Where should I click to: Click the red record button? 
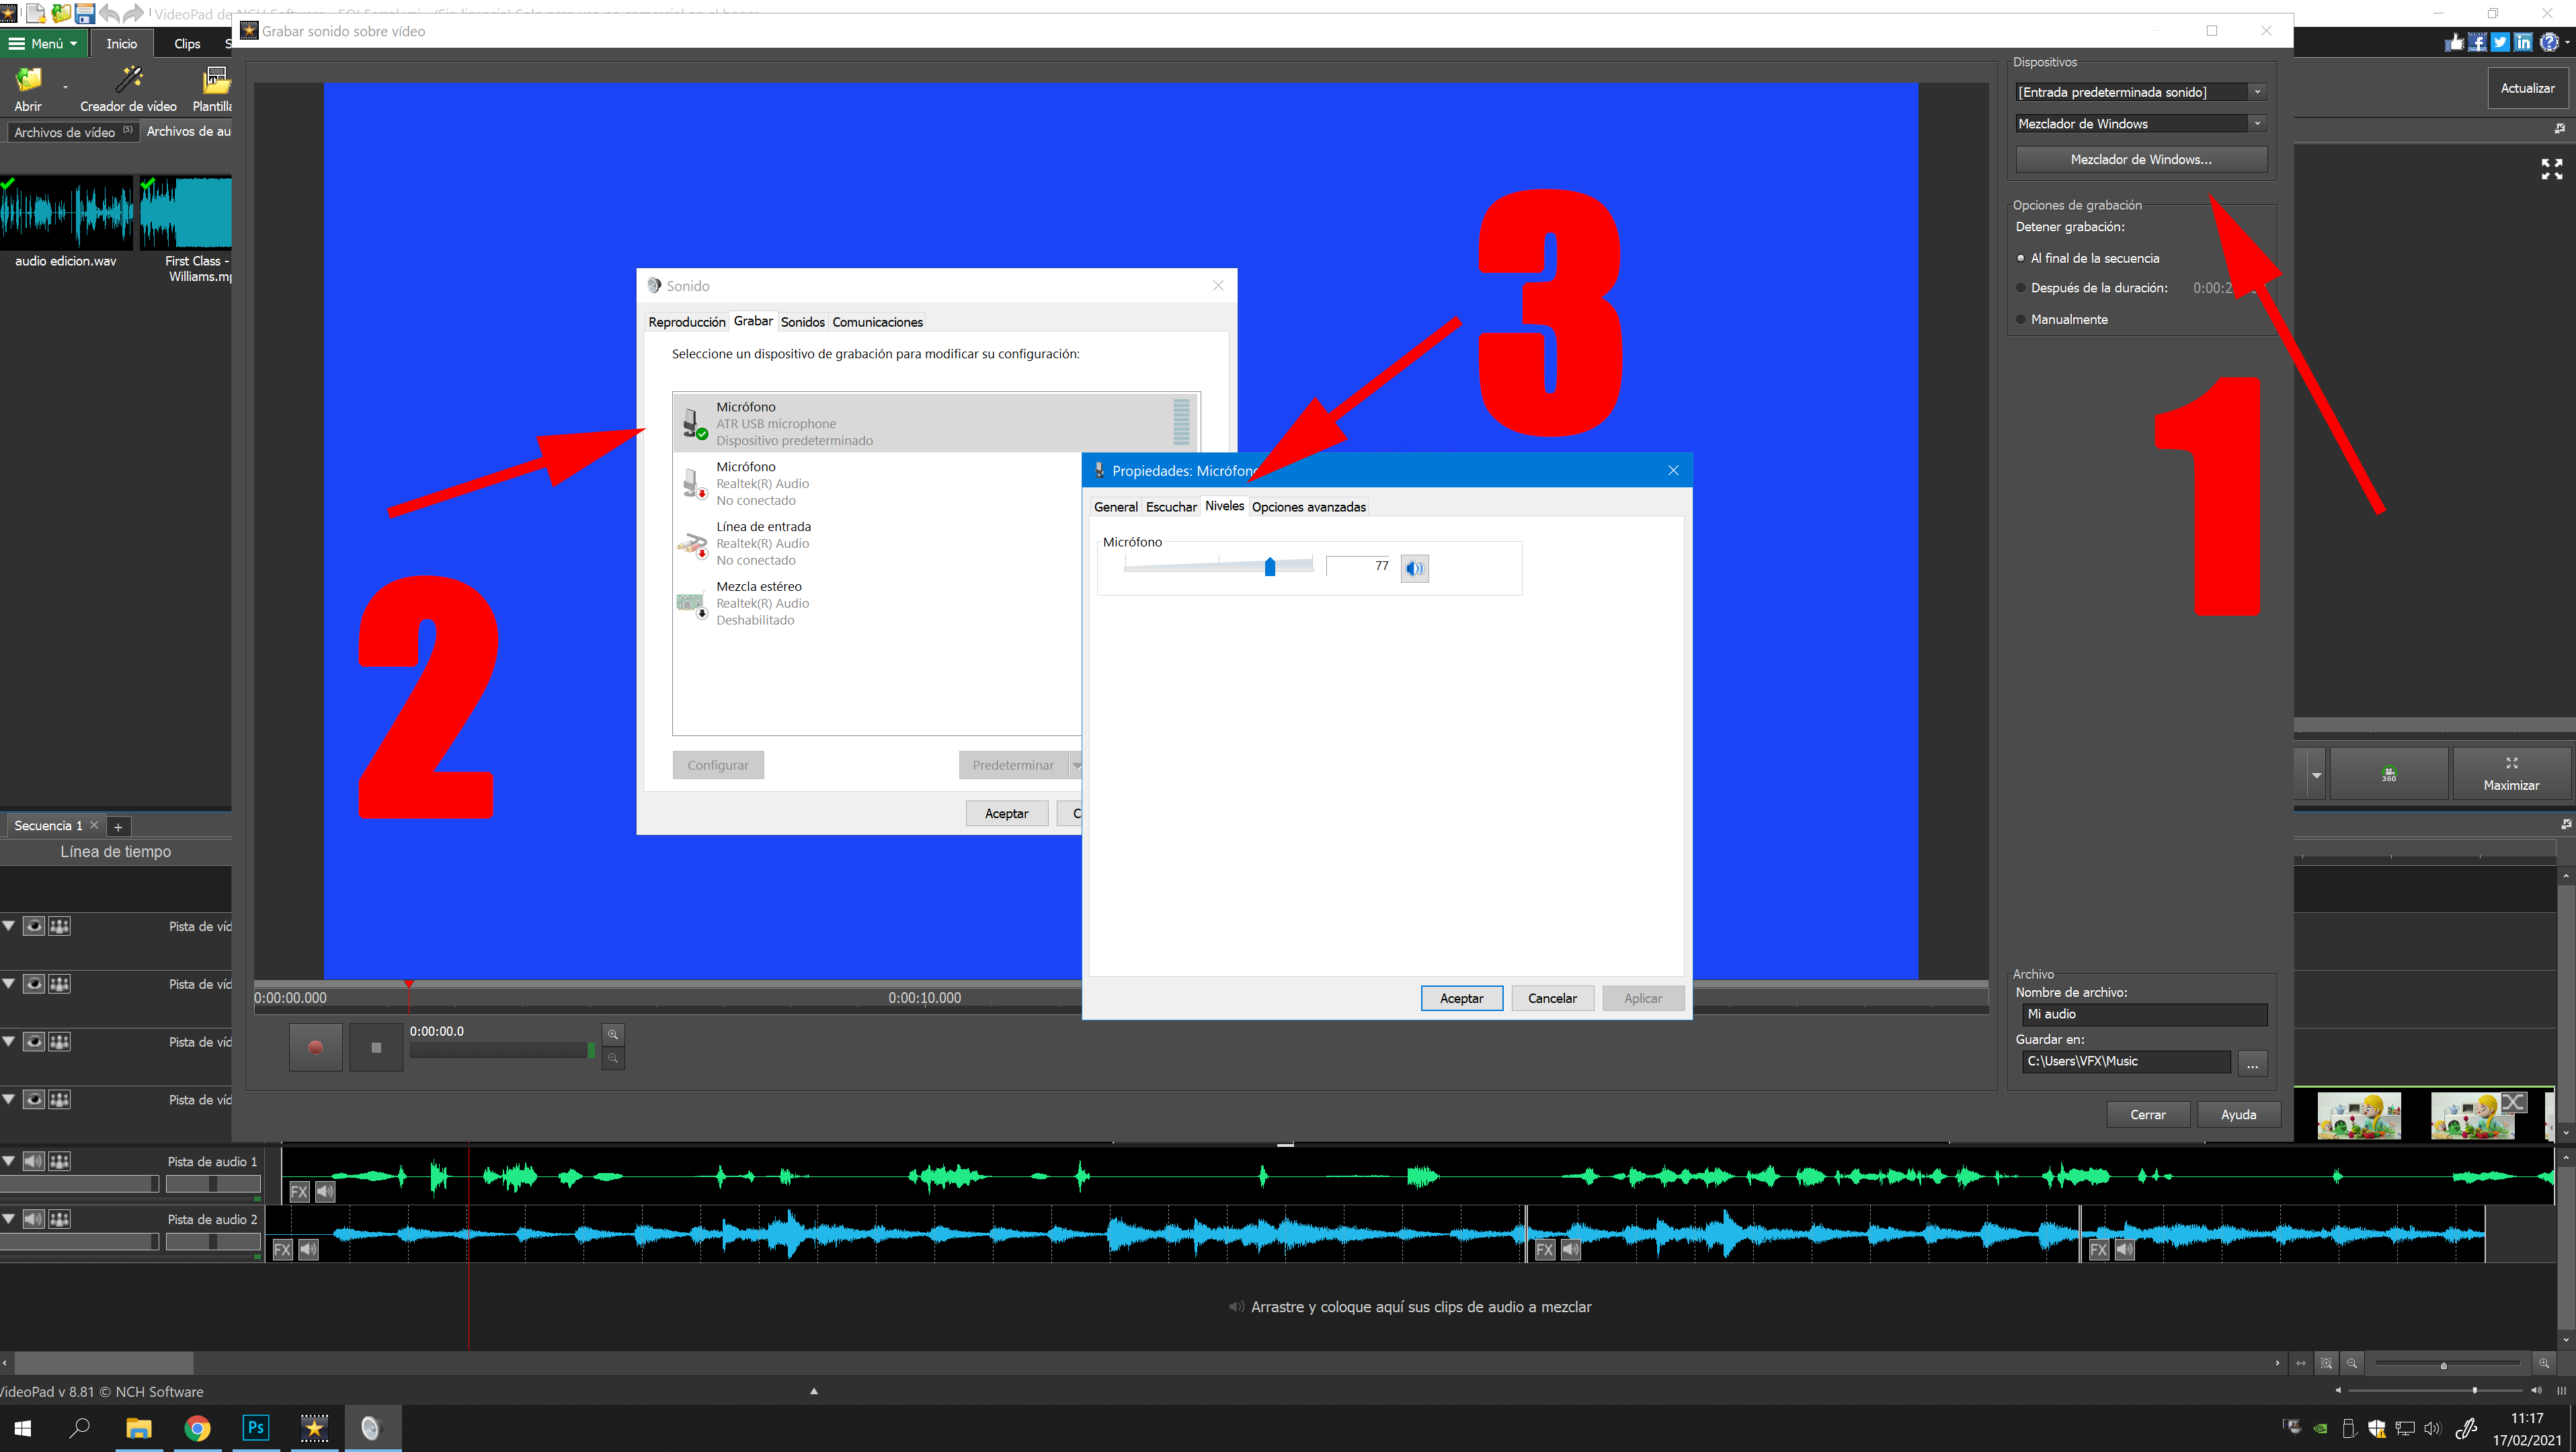315,1047
